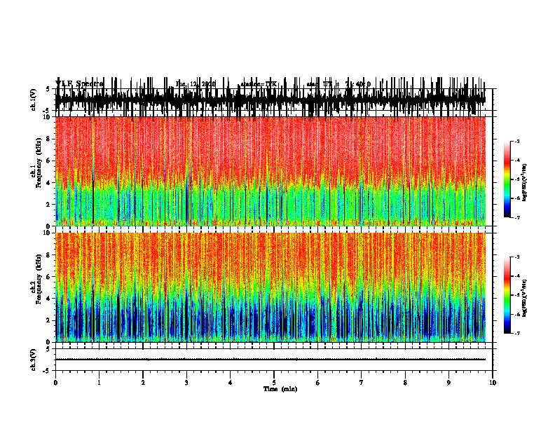Click the ch.2 spectrogram colorbar scale
Image resolution: width=555 pixels, height=429 pixels.
point(507,295)
